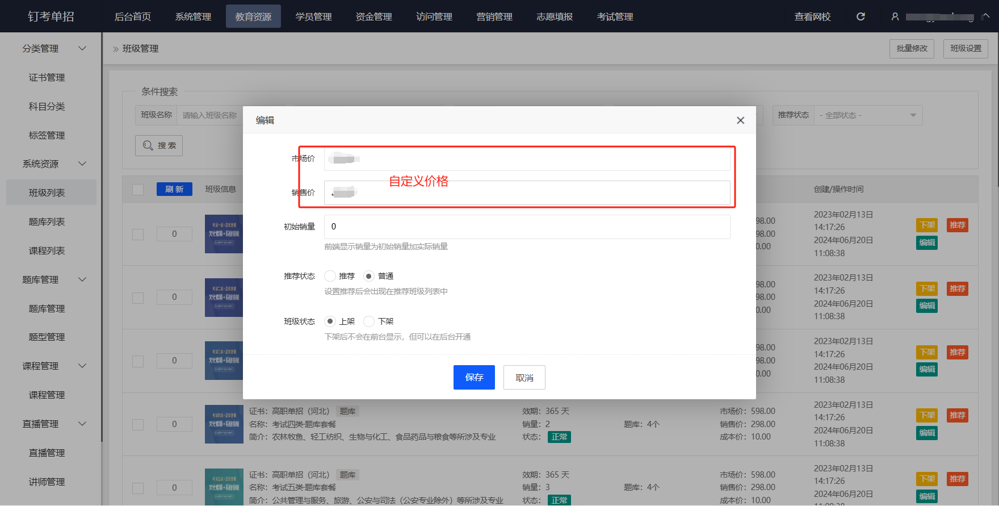Select the 下架 radio button in dialog
Image resolution: width=999 pixels, height=506 pixels.
(x=369, y=321)
